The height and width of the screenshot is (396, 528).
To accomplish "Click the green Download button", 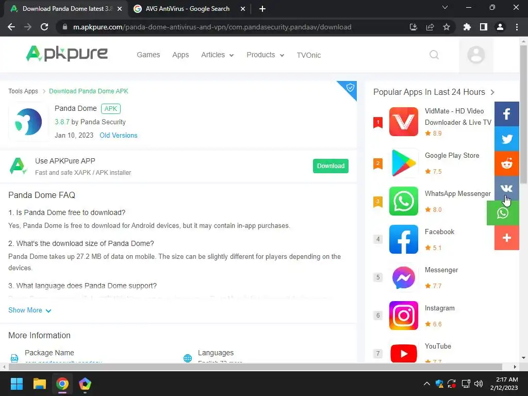I will pos(331,166).
